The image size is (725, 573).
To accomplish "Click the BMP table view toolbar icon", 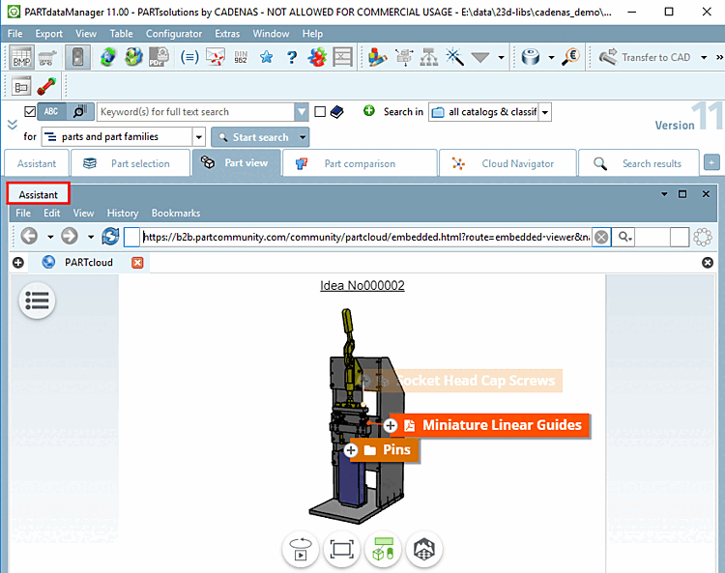I will point(21,57).
